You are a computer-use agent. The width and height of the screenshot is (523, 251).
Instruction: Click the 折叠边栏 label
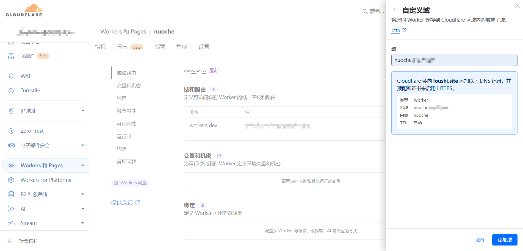(29, 241)
